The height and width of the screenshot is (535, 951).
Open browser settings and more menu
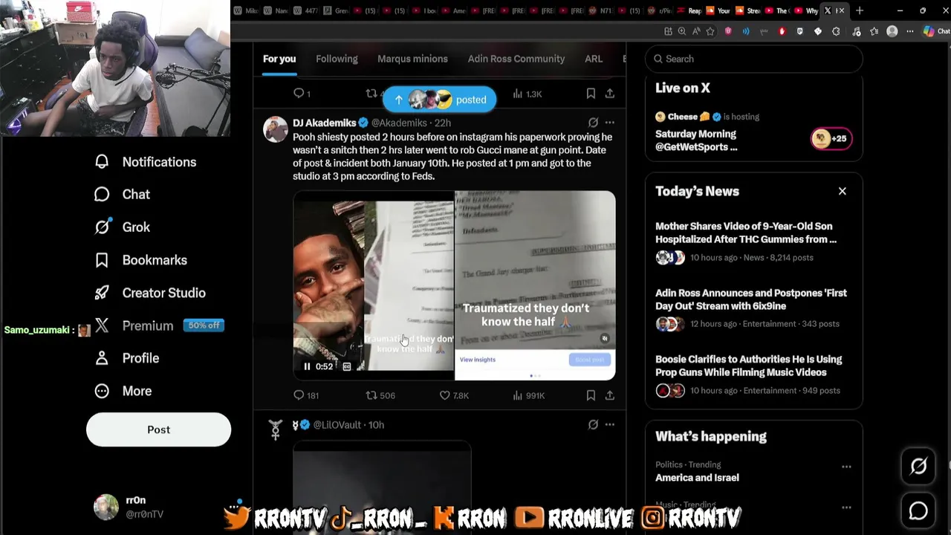[910, 31]
